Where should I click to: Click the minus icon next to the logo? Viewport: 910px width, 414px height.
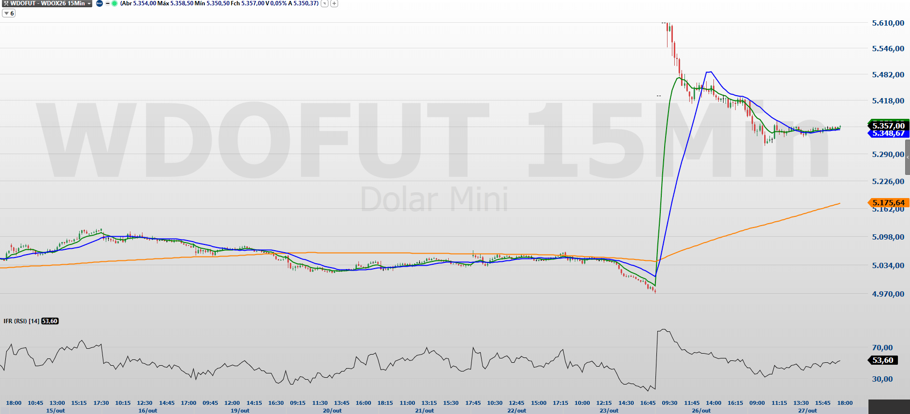pyautogui.click(x=107, y=3)
